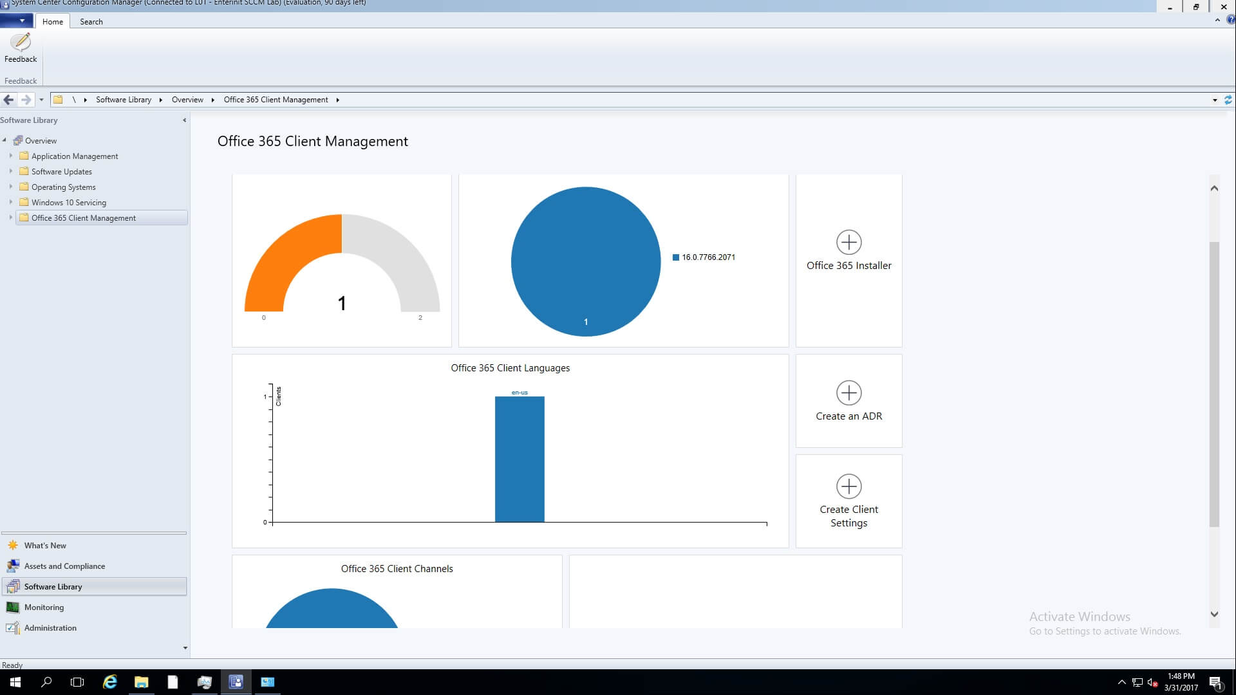Click the Create Client Settings plus icon
The width and height of the screenshot is (1236, 695).
tap(848, 486)
